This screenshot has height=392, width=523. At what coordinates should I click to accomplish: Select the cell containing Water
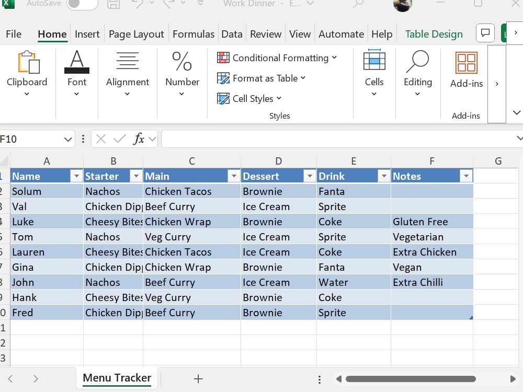tap(354, 282)
